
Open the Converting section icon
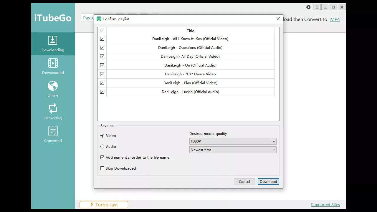[x=53, y=108]
